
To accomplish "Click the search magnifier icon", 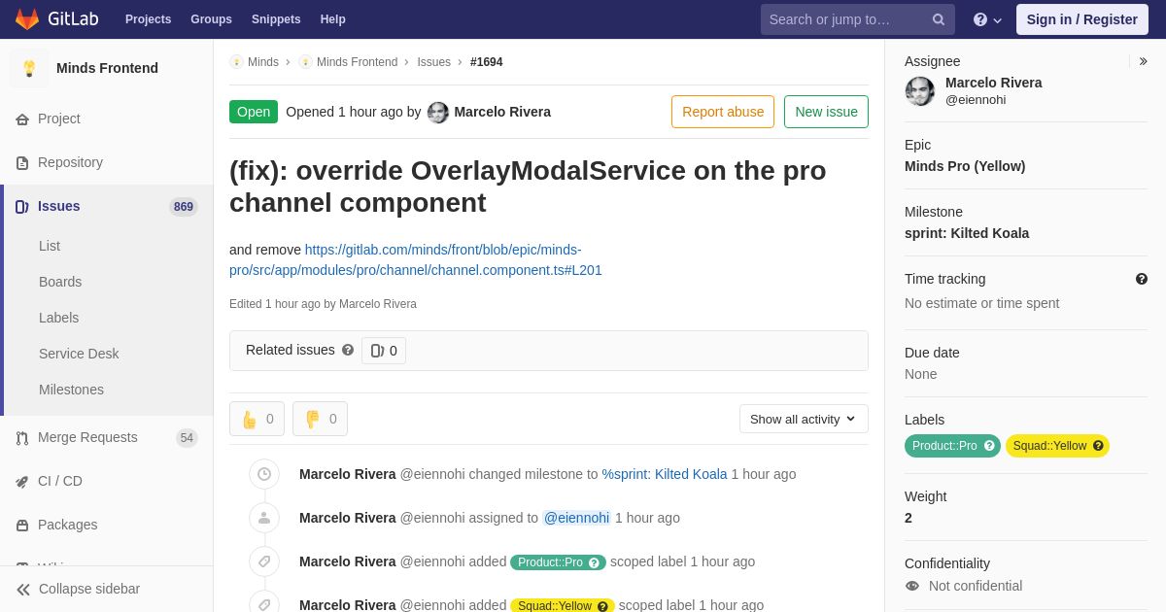I will (939, 19).
